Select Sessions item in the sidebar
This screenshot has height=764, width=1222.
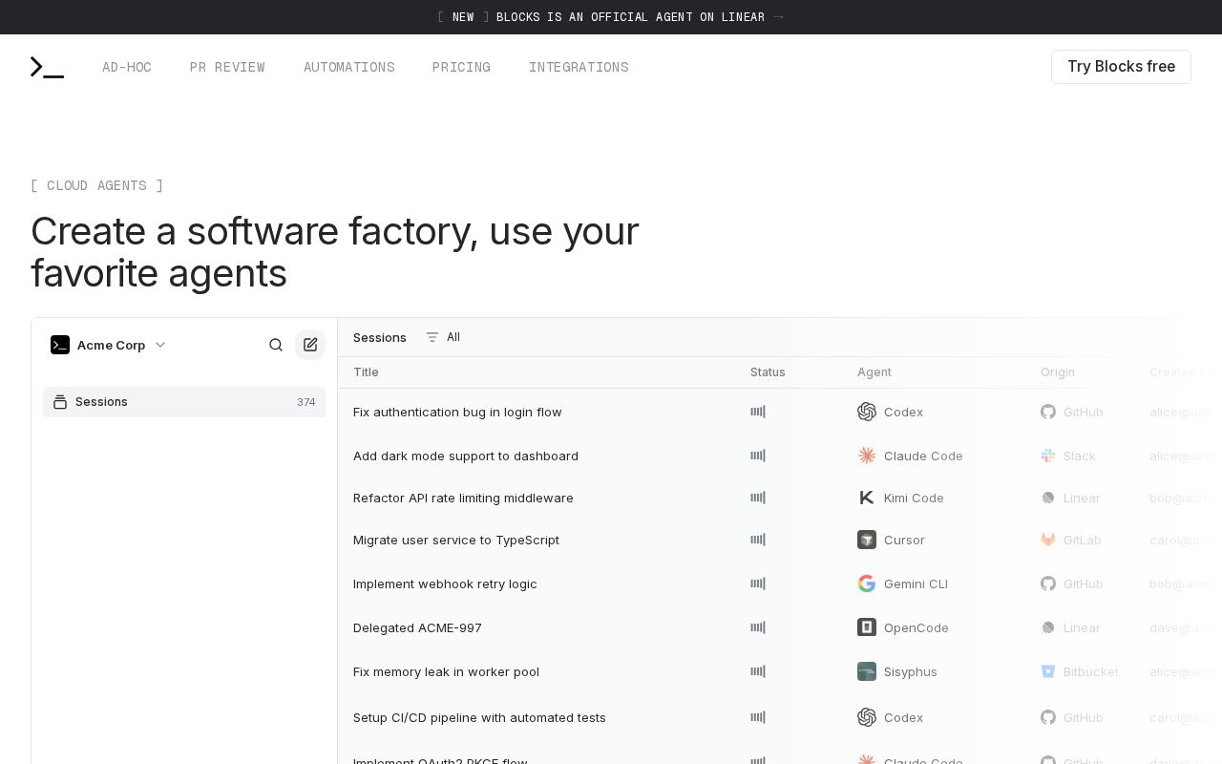coord(184,402)
